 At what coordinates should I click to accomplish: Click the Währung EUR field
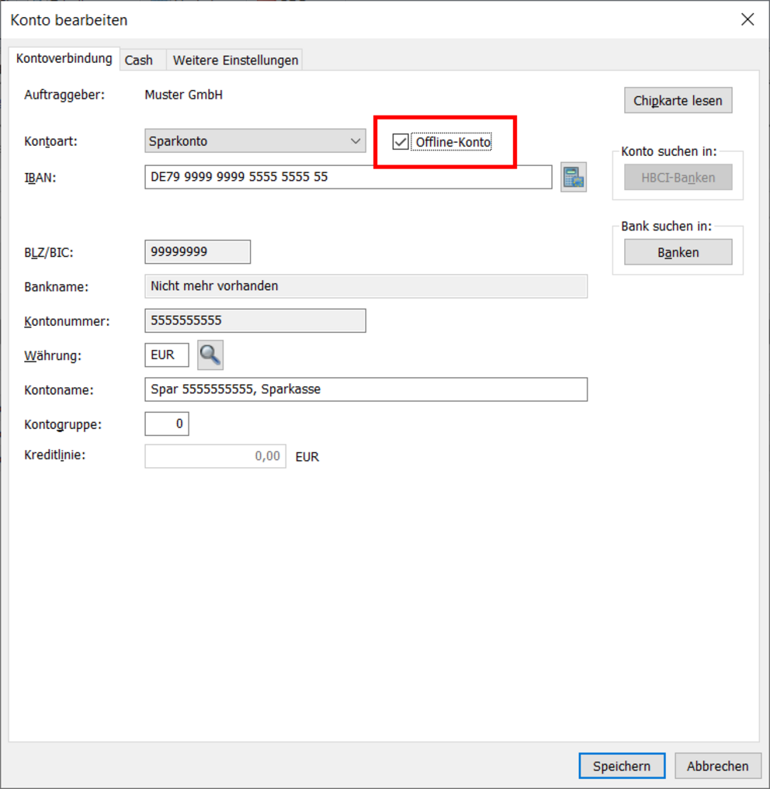166,355
